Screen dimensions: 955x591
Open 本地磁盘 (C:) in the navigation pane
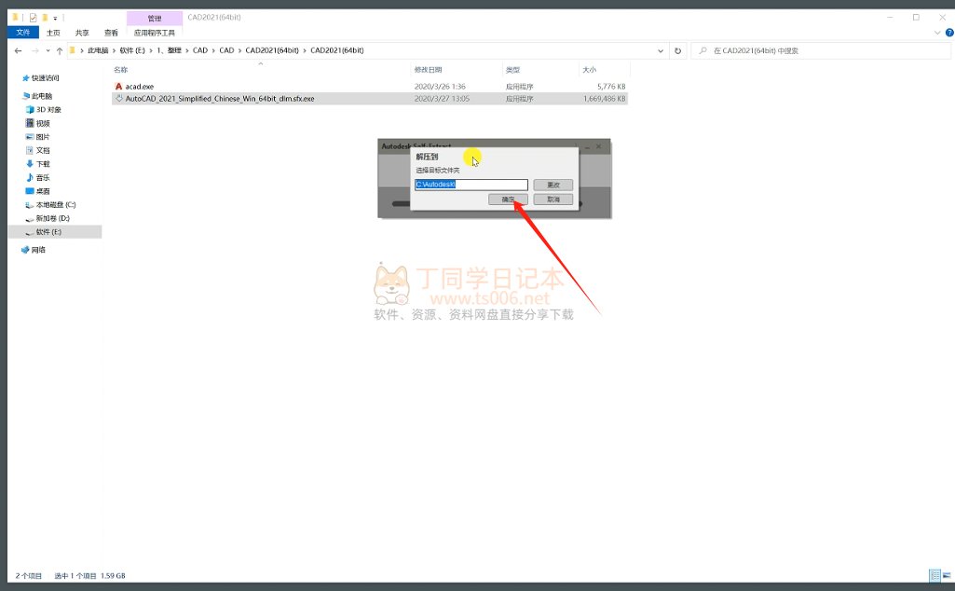click(x=55, y=205)
